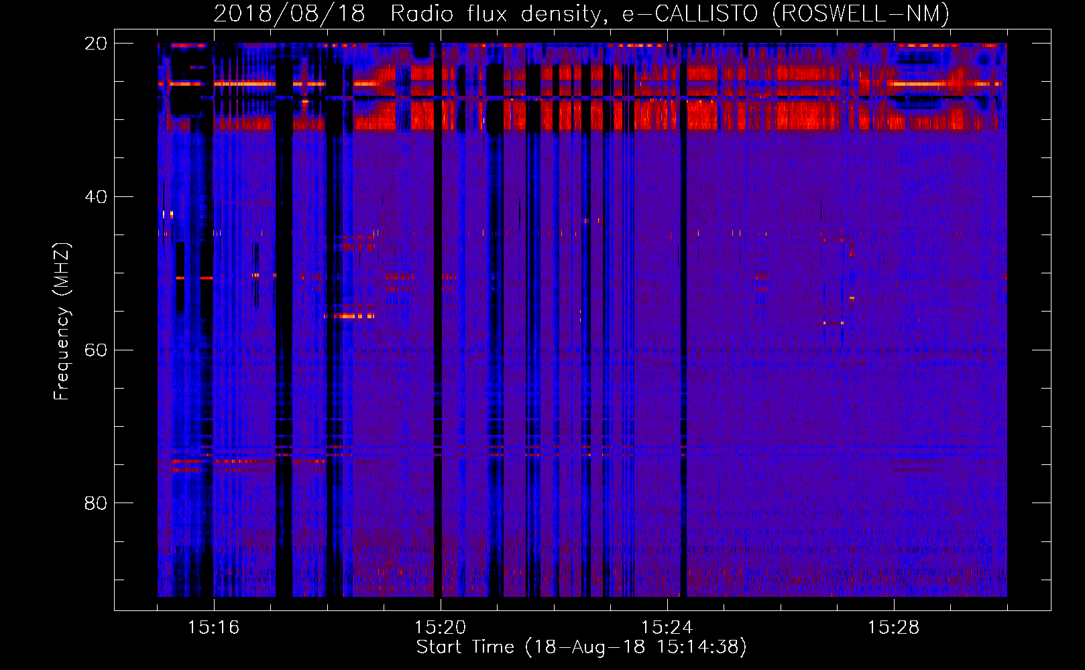Select the 'Frequency (MHZ)' y-axis label
This screenshot has width=1085, height=670.
point(62,322)
